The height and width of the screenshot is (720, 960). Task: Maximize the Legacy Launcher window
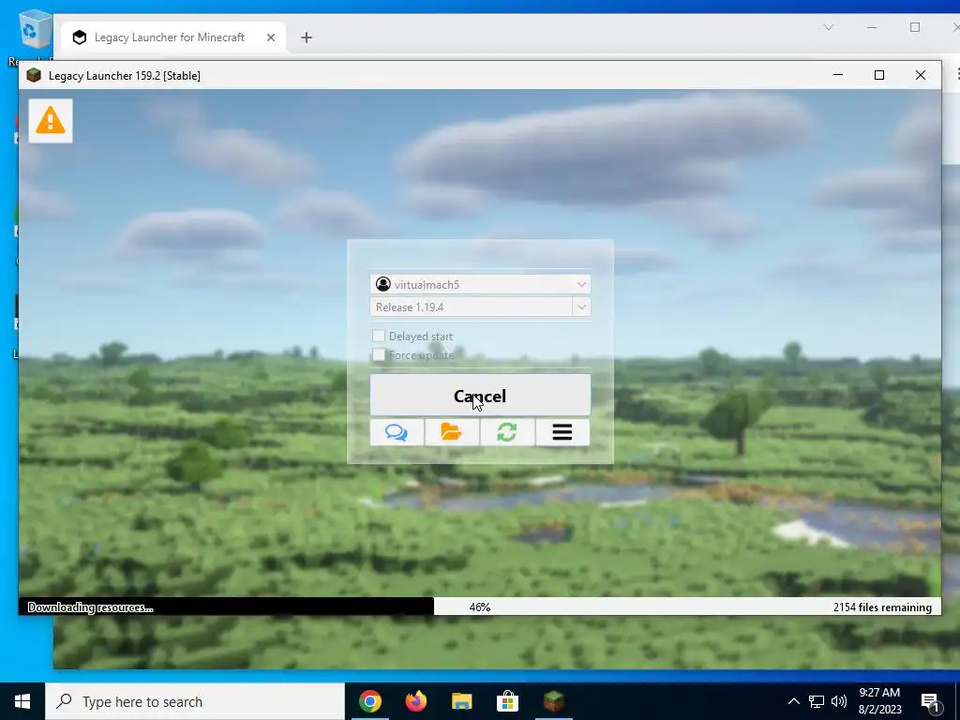point(879,75)
